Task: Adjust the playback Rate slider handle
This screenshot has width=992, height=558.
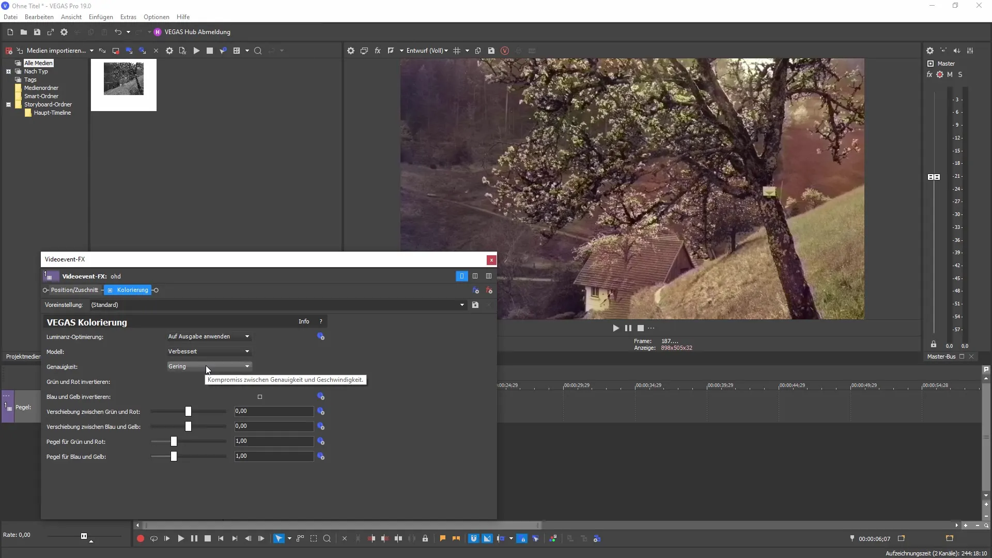Action: tap(84, 536)
